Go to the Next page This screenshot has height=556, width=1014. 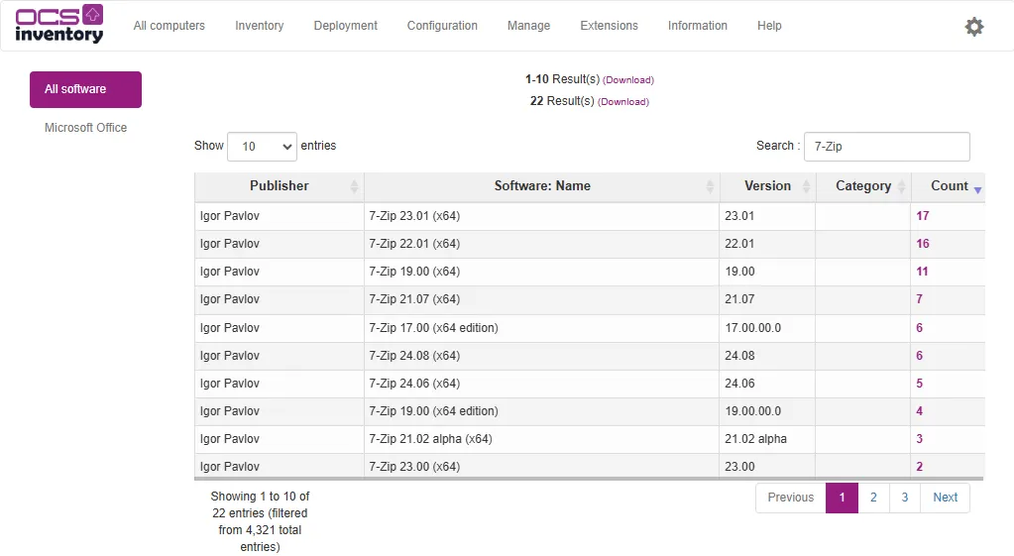coord(945,498)
